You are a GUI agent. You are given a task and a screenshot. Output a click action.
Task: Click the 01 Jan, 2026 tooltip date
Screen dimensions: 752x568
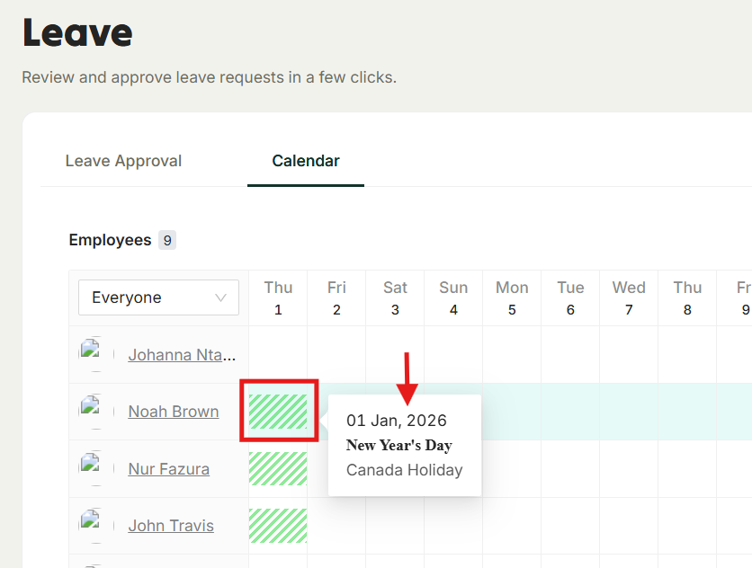tap(397, 421)
